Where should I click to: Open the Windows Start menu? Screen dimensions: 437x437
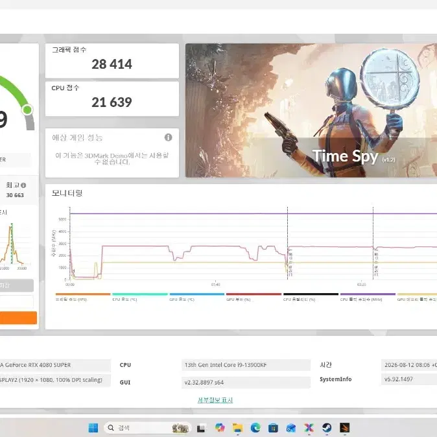(93, 427)
